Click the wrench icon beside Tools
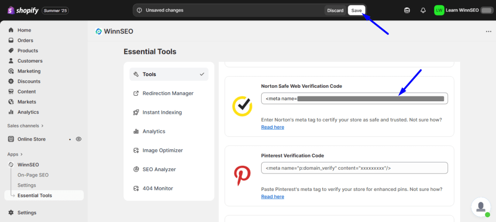Image resolution: width=496 pixels, height=222 pixels. click(x=136, y=75)
